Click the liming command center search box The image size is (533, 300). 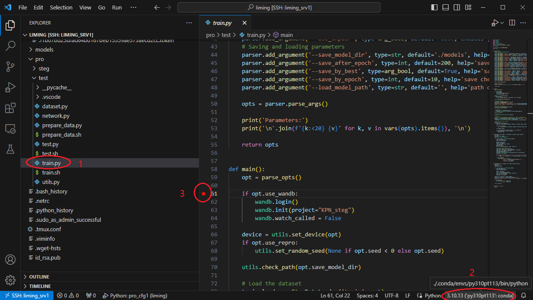[x=279, y=7]
